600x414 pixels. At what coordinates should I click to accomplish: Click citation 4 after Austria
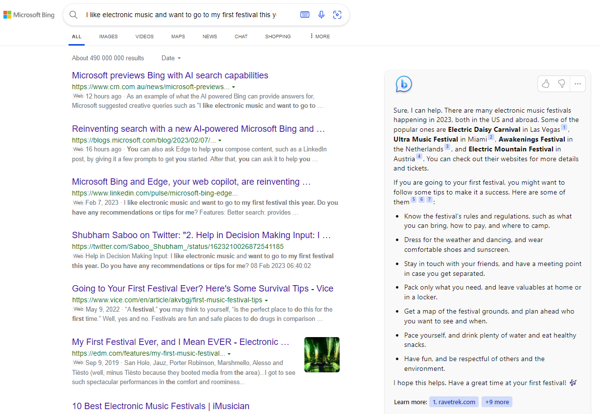click(x=419, y=156)
